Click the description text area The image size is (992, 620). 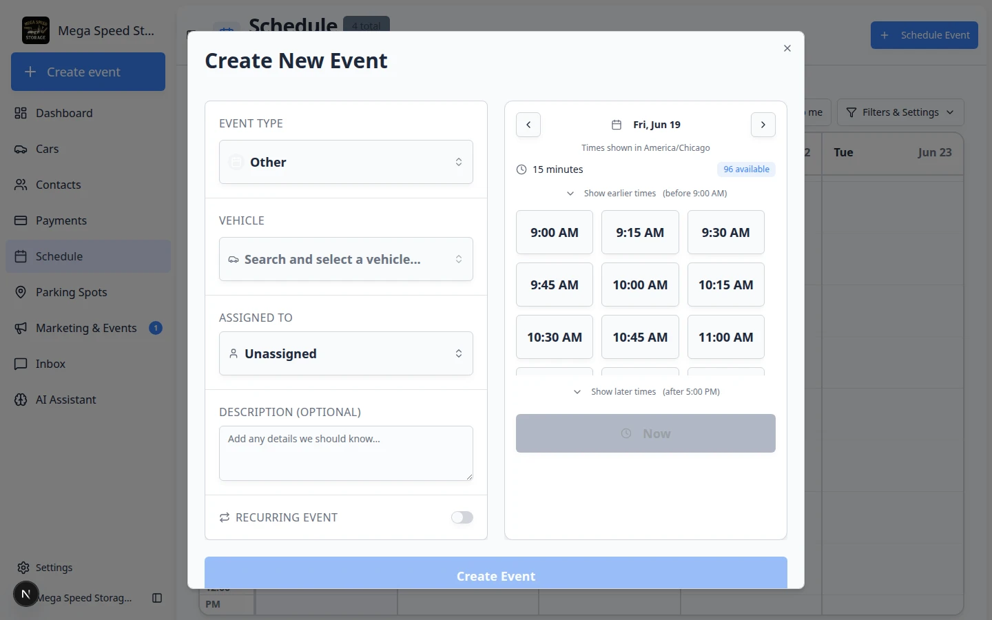[346, 453]
